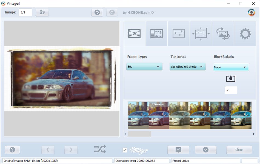
Task: Expand the Frame type dropdown
Action: pos(144,67)
